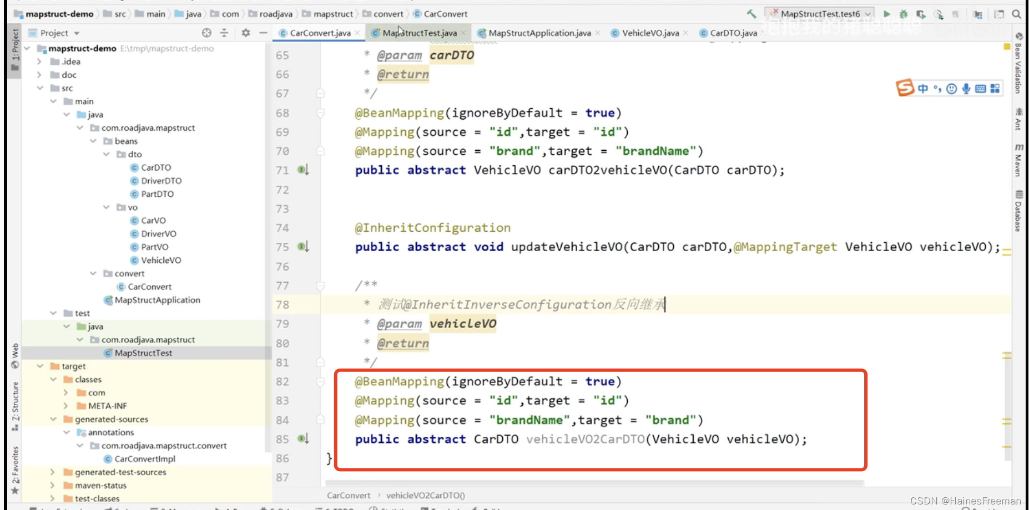Viewport: 1029px width, 510px height.
Task: Open the Project Structure icon
Action: 978,14
